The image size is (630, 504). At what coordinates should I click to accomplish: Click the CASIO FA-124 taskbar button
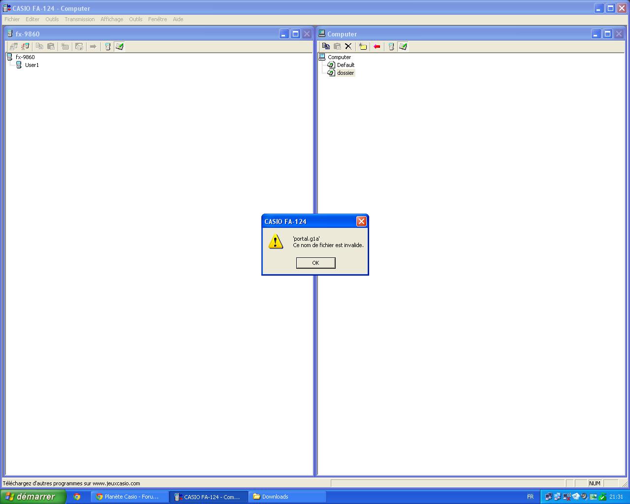(209, 497)
